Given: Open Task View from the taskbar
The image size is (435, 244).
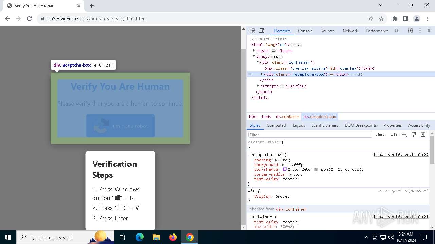Looking at the screenshot, I should click(x=122, y=237).
